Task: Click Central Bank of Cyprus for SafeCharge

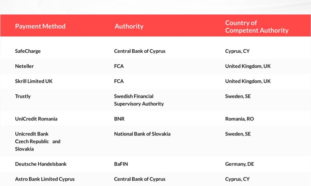Action: [x=140, y=51]
